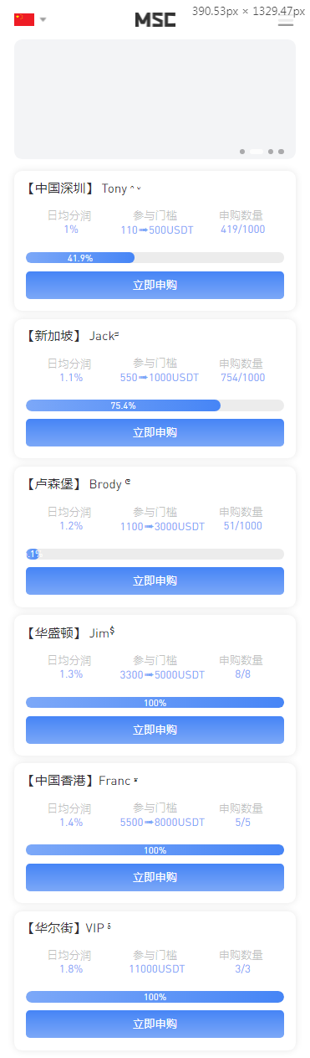Select the third carousel dot
Viewport: 310px width, 1058px height.
pyautogui.click(x=271, y=152)
